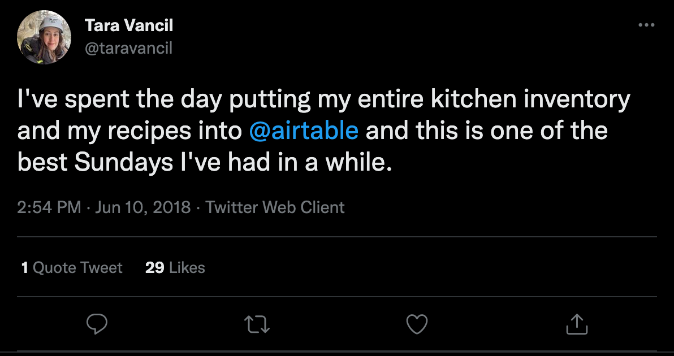This screenshot has height=356, width=674.
Task: Click the 2:54 PM timestamp
Action: 49,207
